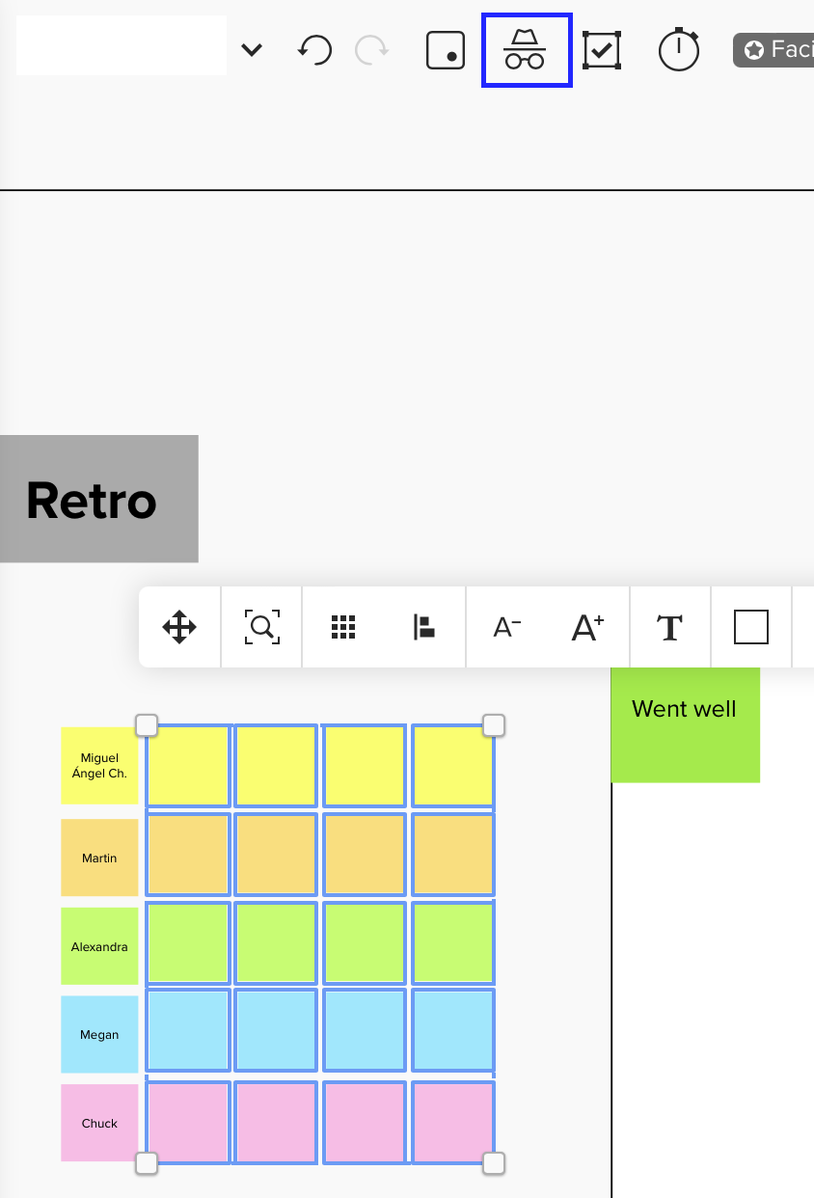Select the move arrows tool
814x1198 pixels.
180,628
